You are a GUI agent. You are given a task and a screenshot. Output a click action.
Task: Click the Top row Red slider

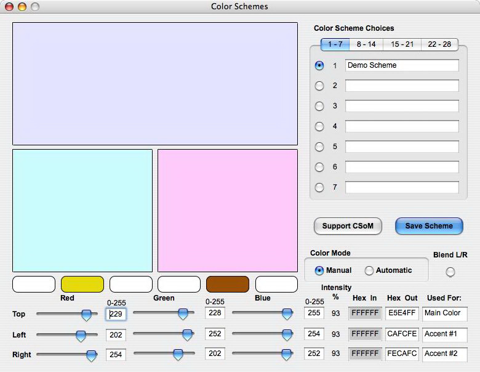point(66,313)
